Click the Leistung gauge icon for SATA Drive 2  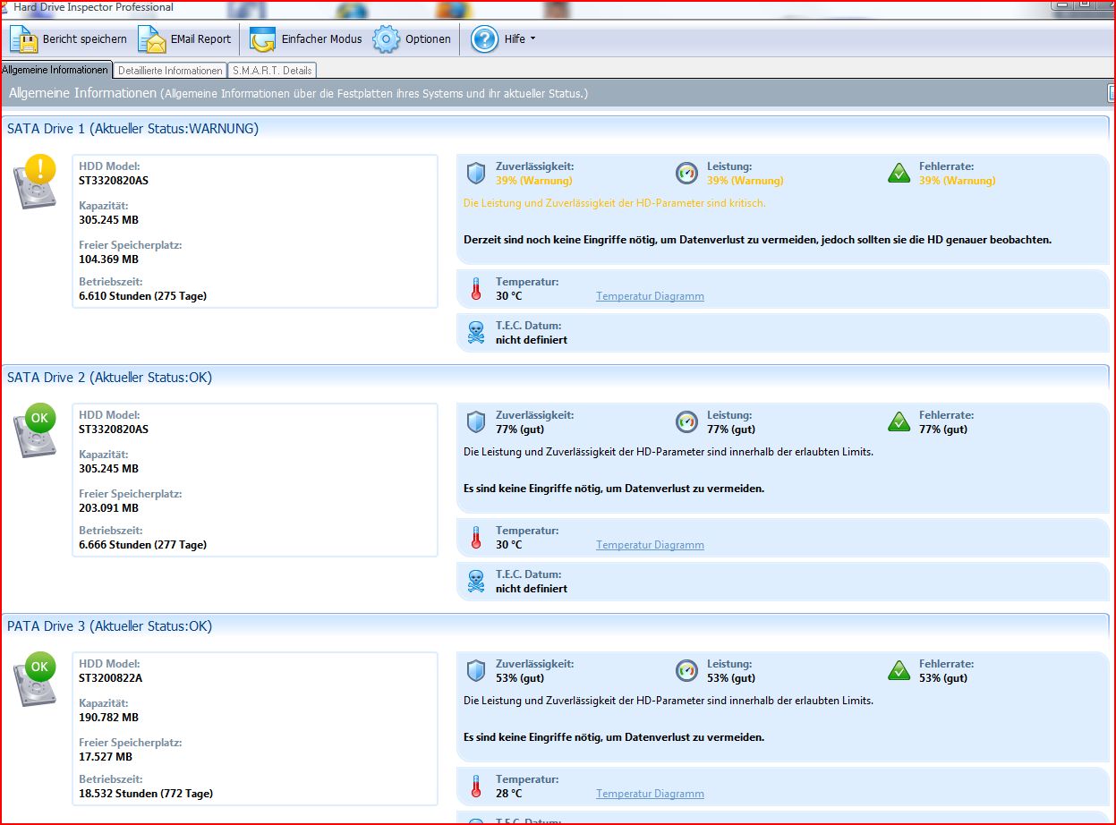click(686, 421)
